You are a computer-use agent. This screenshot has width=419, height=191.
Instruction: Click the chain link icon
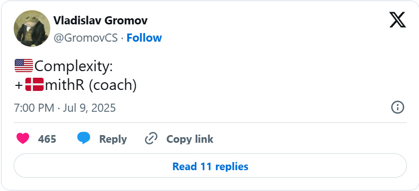coord(151,139)
